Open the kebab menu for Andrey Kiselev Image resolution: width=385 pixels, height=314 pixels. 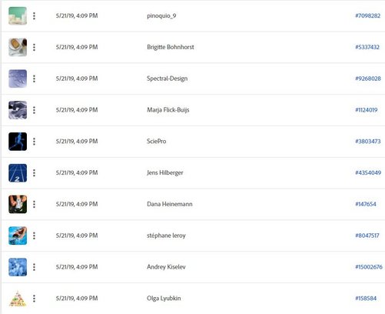click(34, 267)
